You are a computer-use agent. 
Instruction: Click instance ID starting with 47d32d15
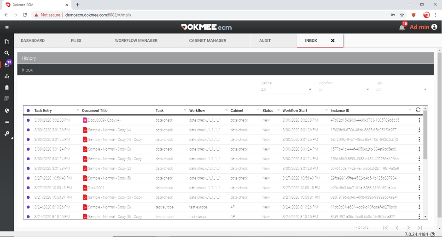tap(365, 120)
